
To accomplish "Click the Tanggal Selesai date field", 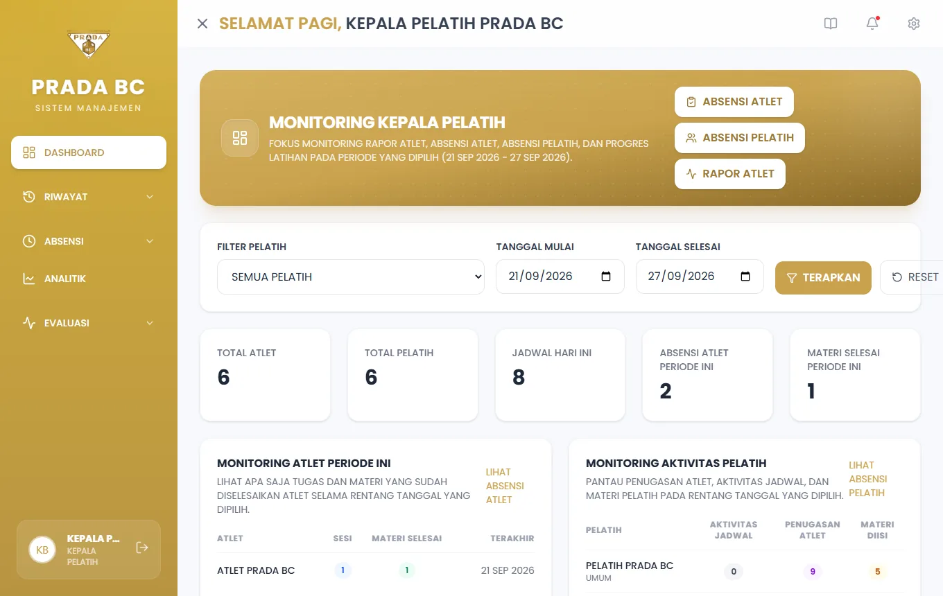I will click(x=700, y=277).
